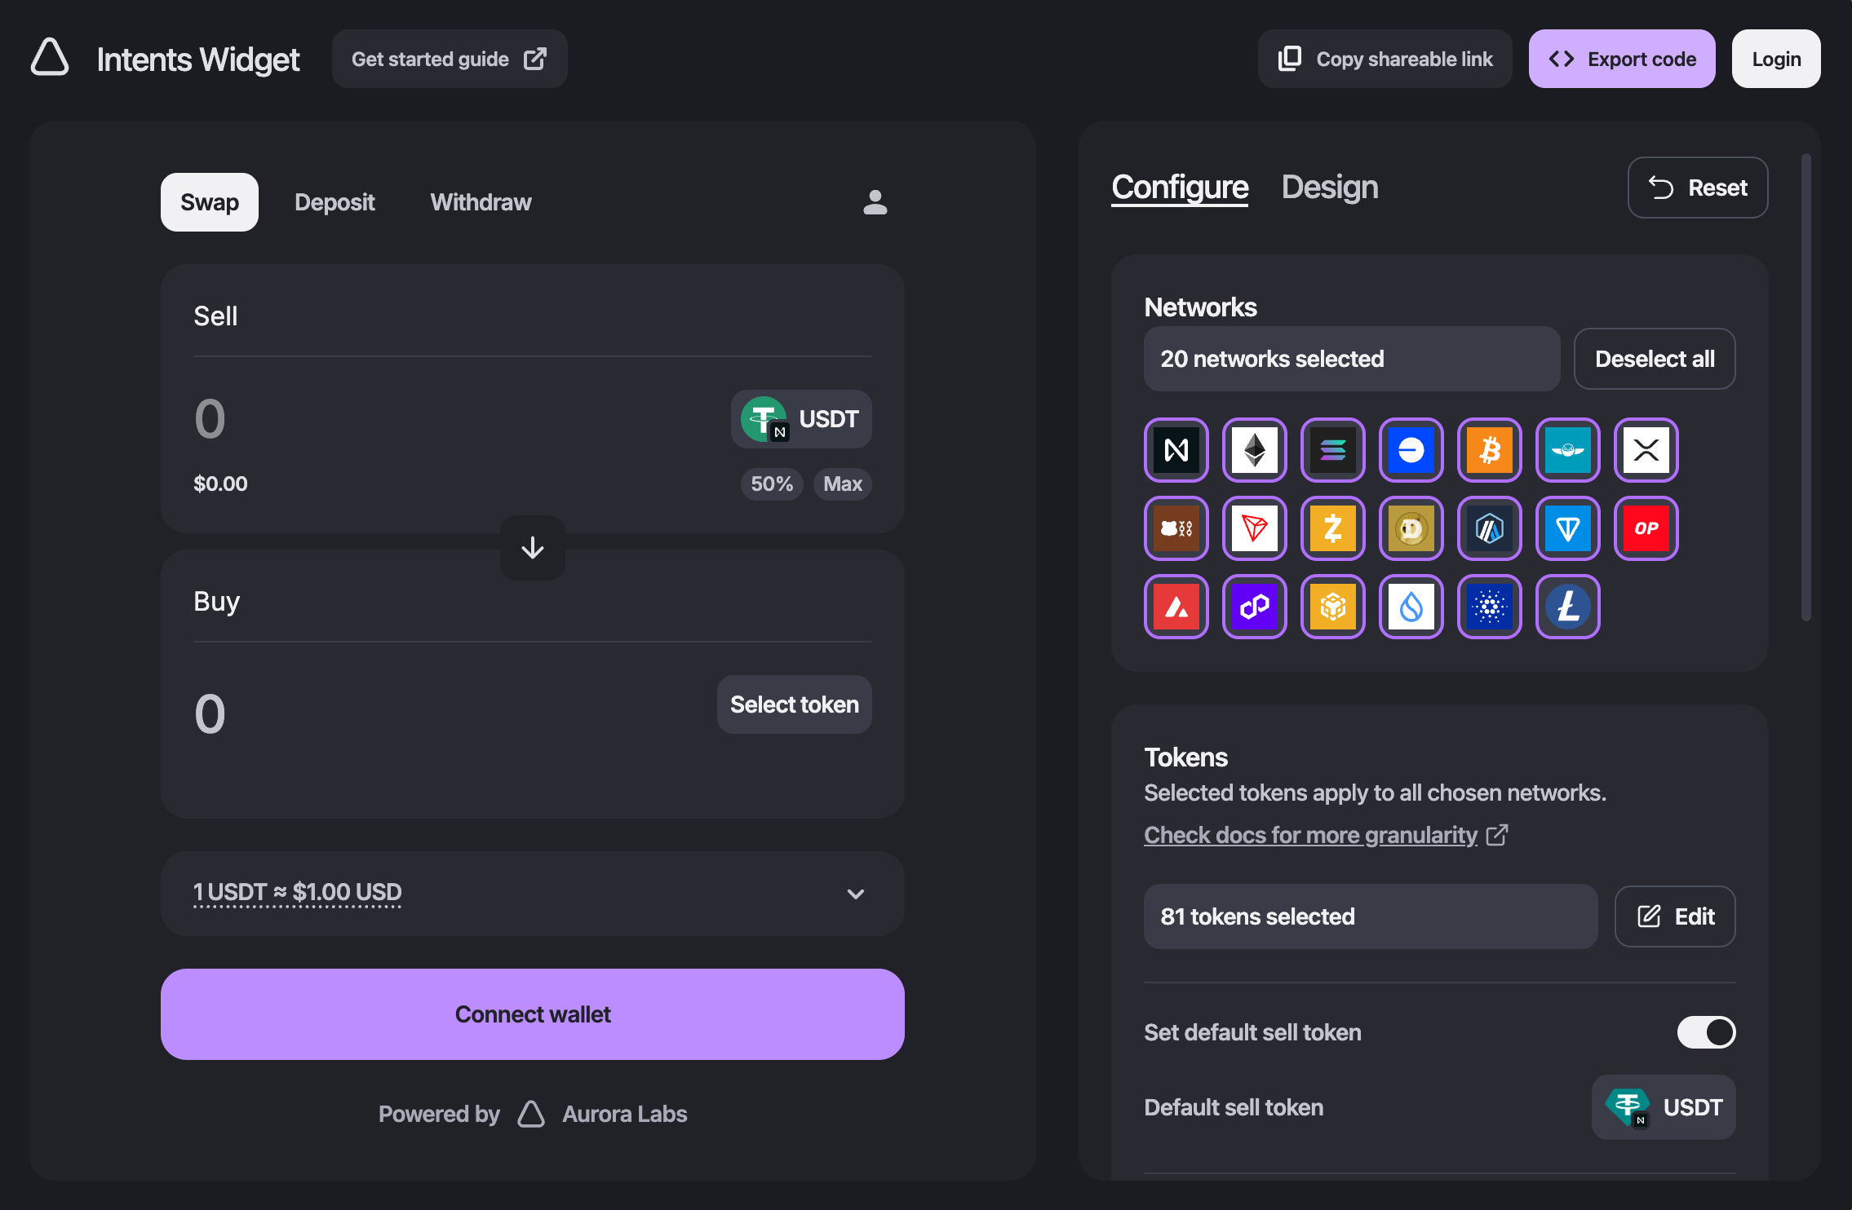The image size is (1852, 1210).
Task: Select the Dogecoin network icon
Action: (x=1411, y=528)
